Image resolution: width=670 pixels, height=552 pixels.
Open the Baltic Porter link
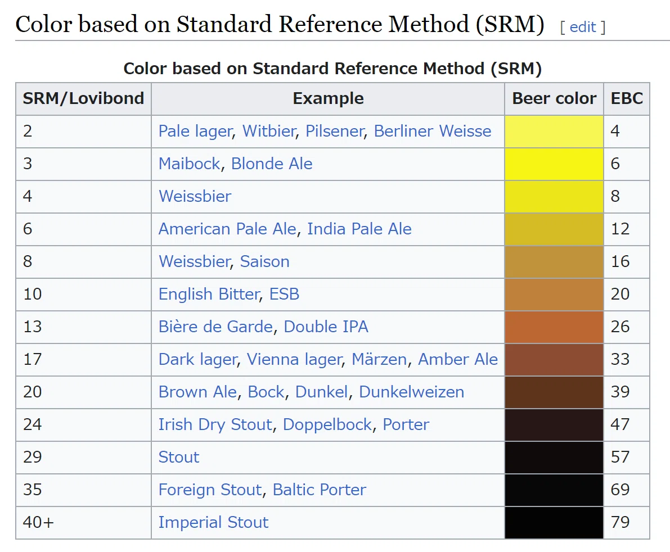(x=319, y=490)
